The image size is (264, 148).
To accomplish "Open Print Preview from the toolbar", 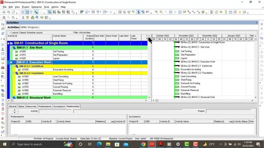I will click(x=8, y=12).
